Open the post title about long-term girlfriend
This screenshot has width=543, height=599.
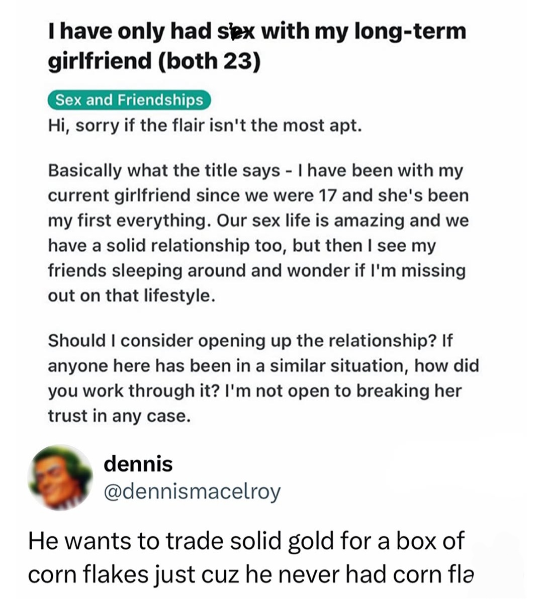pos(256,46)
